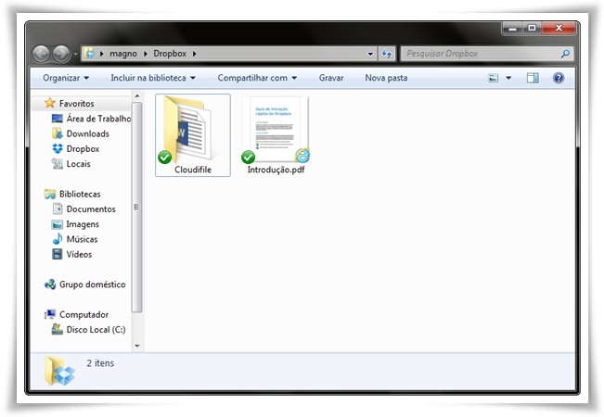Click the Vídeos film icon

[57, 254]
